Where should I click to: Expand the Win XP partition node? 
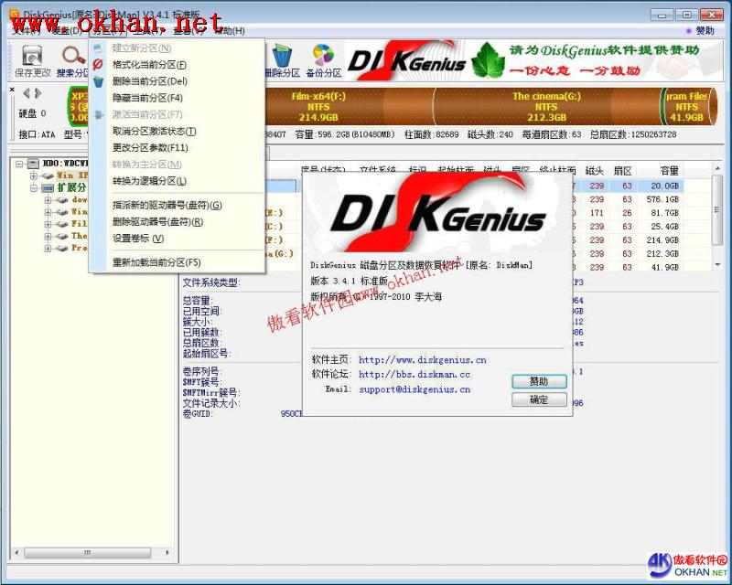click(34, 175)
